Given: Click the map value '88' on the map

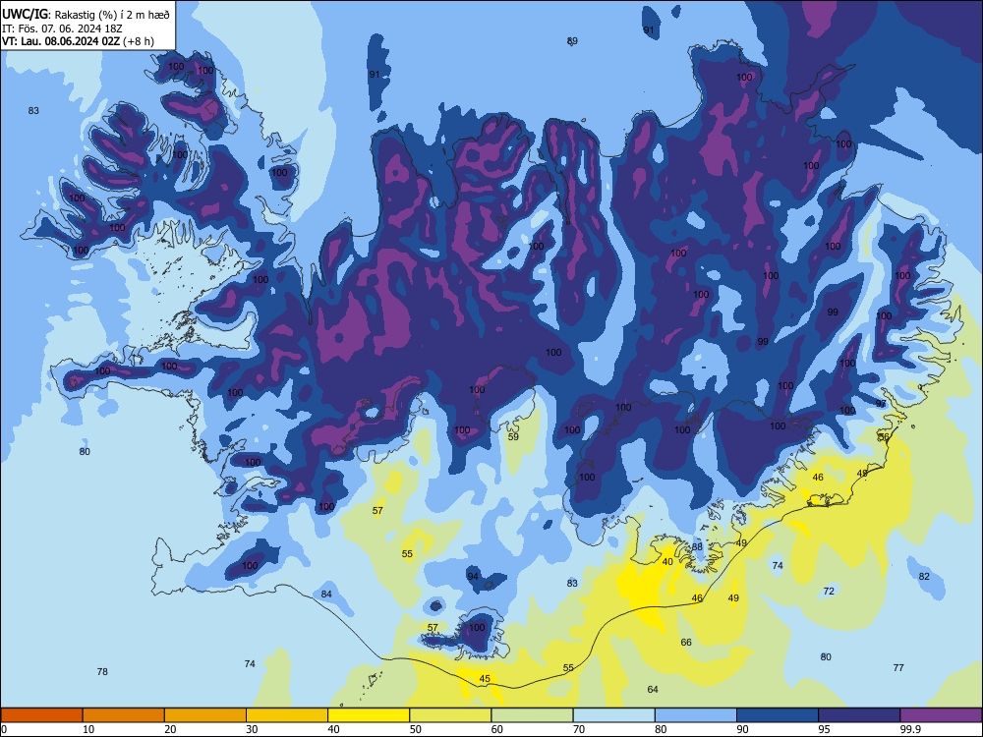Looking at the screenshot, I should pos(697,547).
